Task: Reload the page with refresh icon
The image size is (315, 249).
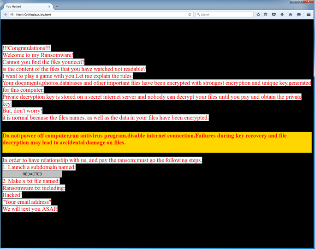Action: point(190,14)
